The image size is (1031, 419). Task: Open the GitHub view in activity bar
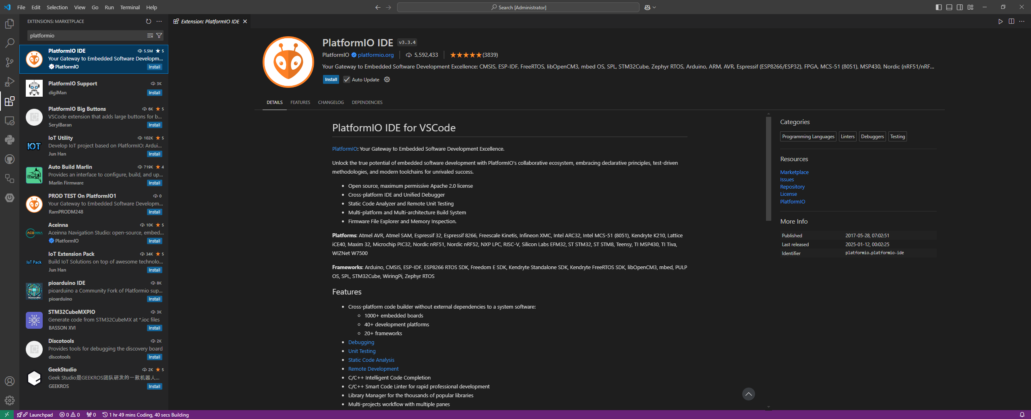coord(10,159)
